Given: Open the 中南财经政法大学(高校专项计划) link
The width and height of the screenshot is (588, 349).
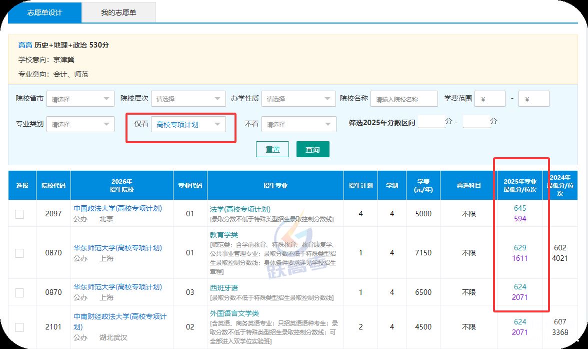Looking at the screenshot, I should pos(119,321).
